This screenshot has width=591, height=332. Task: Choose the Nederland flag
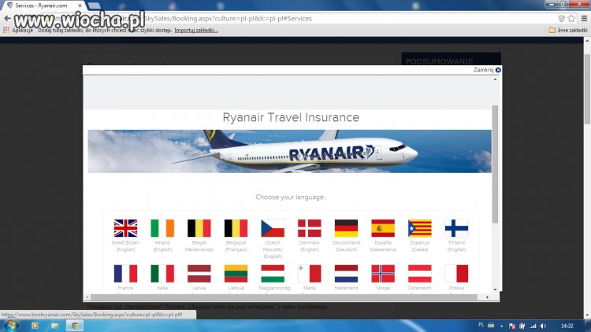pos(346,274)
